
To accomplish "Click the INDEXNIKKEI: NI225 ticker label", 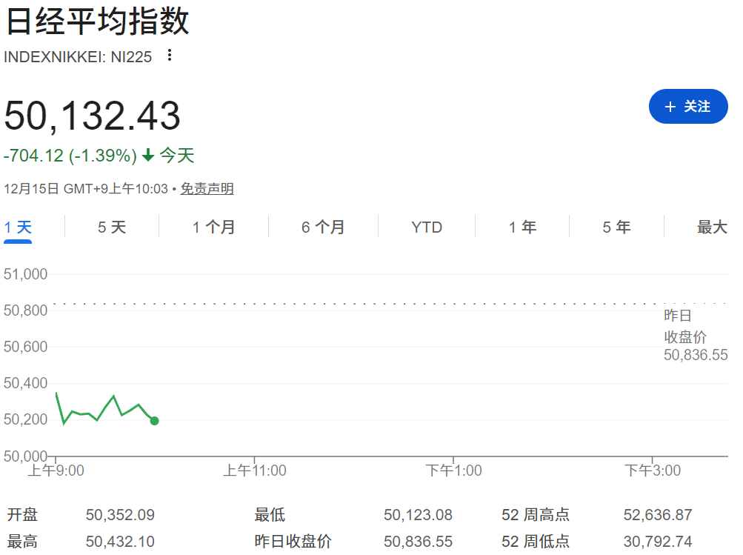I will click(78, 56).
